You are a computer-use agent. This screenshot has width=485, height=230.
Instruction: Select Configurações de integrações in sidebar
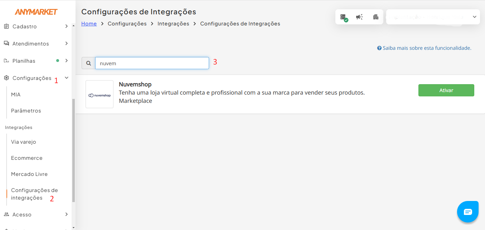34,194
